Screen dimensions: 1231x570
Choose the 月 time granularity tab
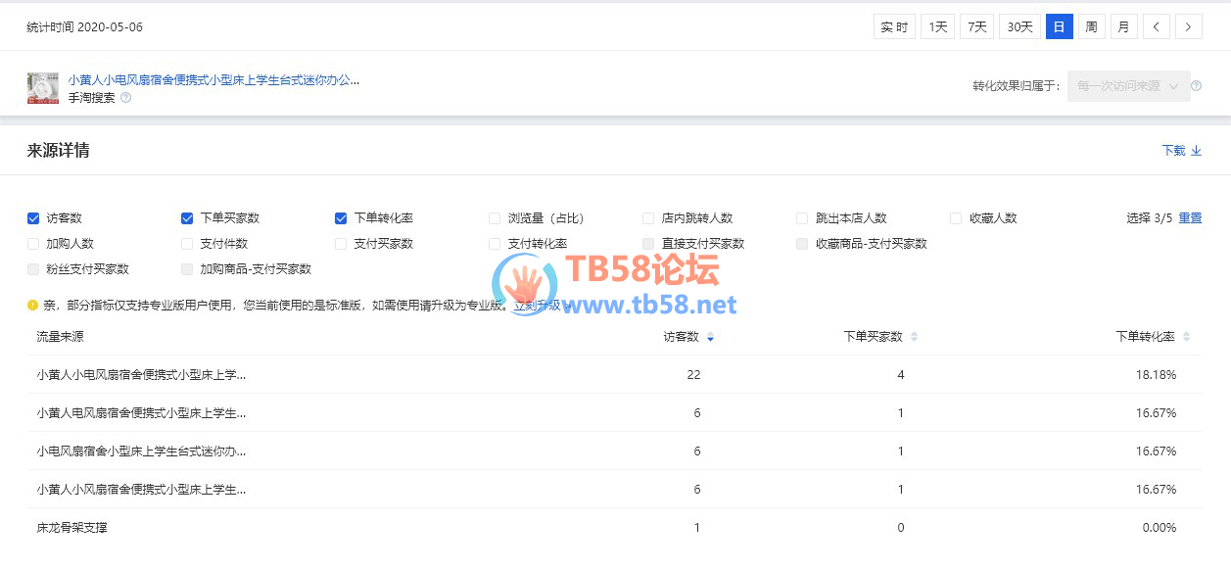(1123, 27)
